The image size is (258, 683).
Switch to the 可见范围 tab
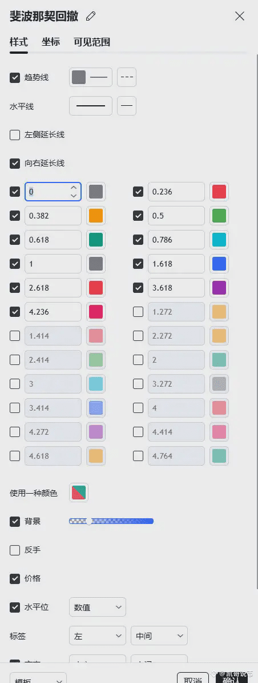pyautogui.click(x=92, y=42)
